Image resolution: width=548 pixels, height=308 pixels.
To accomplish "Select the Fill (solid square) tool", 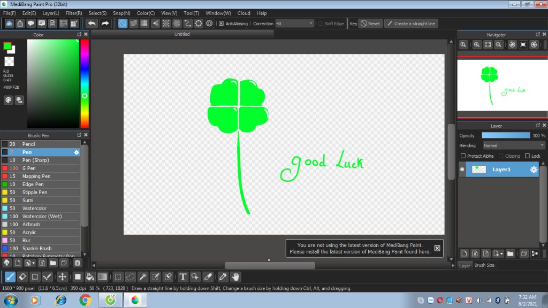I will pos(78,277).
